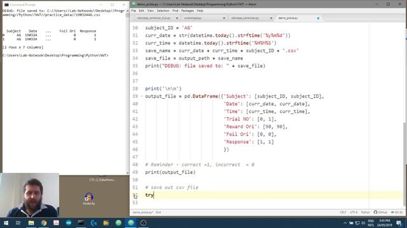Screen dimensions: 407x228
Task: Click the Command Prompt prompt line
Action: (55, 55)
